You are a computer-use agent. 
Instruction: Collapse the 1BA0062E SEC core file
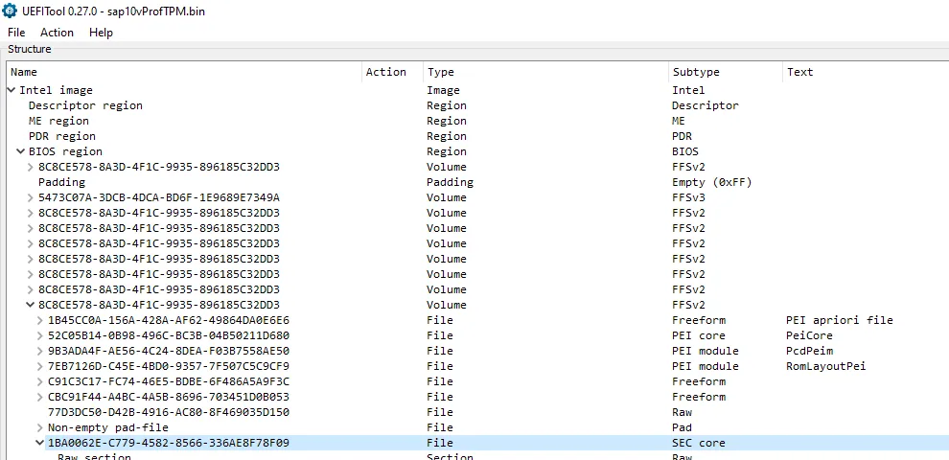click(40, 443)
